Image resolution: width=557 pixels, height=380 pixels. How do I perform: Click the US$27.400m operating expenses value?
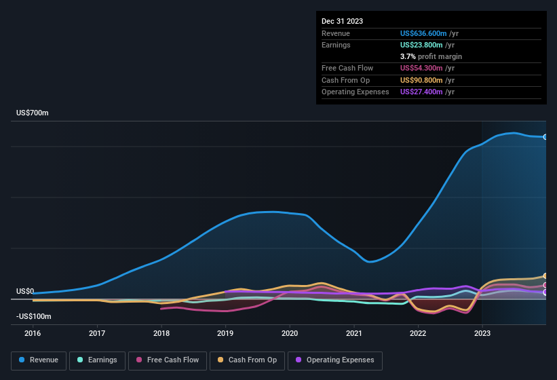tap(421, 92)
